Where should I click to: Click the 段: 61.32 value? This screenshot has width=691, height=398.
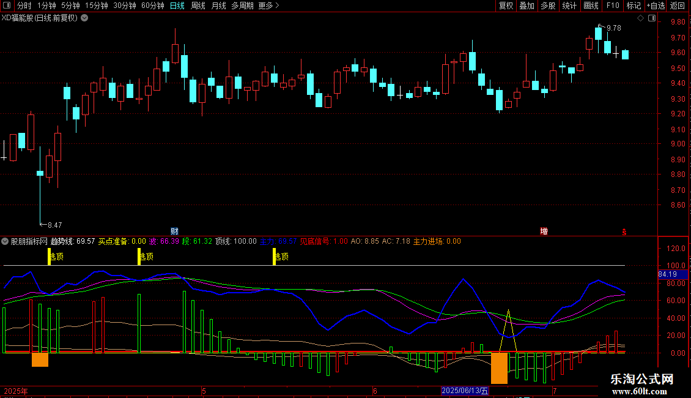tap(197, 241)
